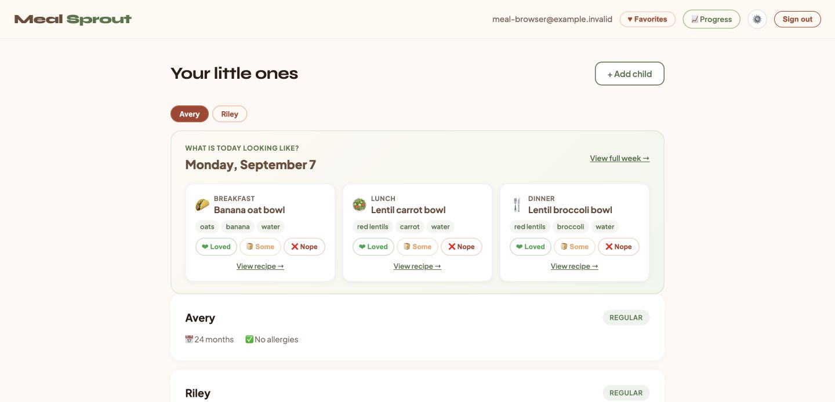Viewport: 835px width, 402px height.
Task: Mark Lentil carrot bowl as Some
Action: click(418, 247)
